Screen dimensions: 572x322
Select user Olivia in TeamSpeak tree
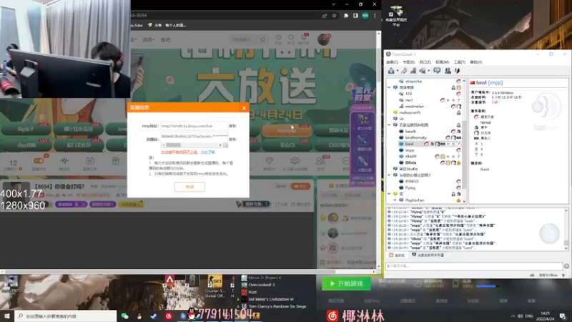tap(410, 162)
